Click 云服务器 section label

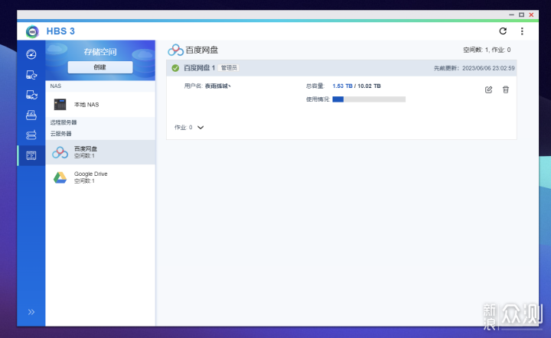coord(60,134)
